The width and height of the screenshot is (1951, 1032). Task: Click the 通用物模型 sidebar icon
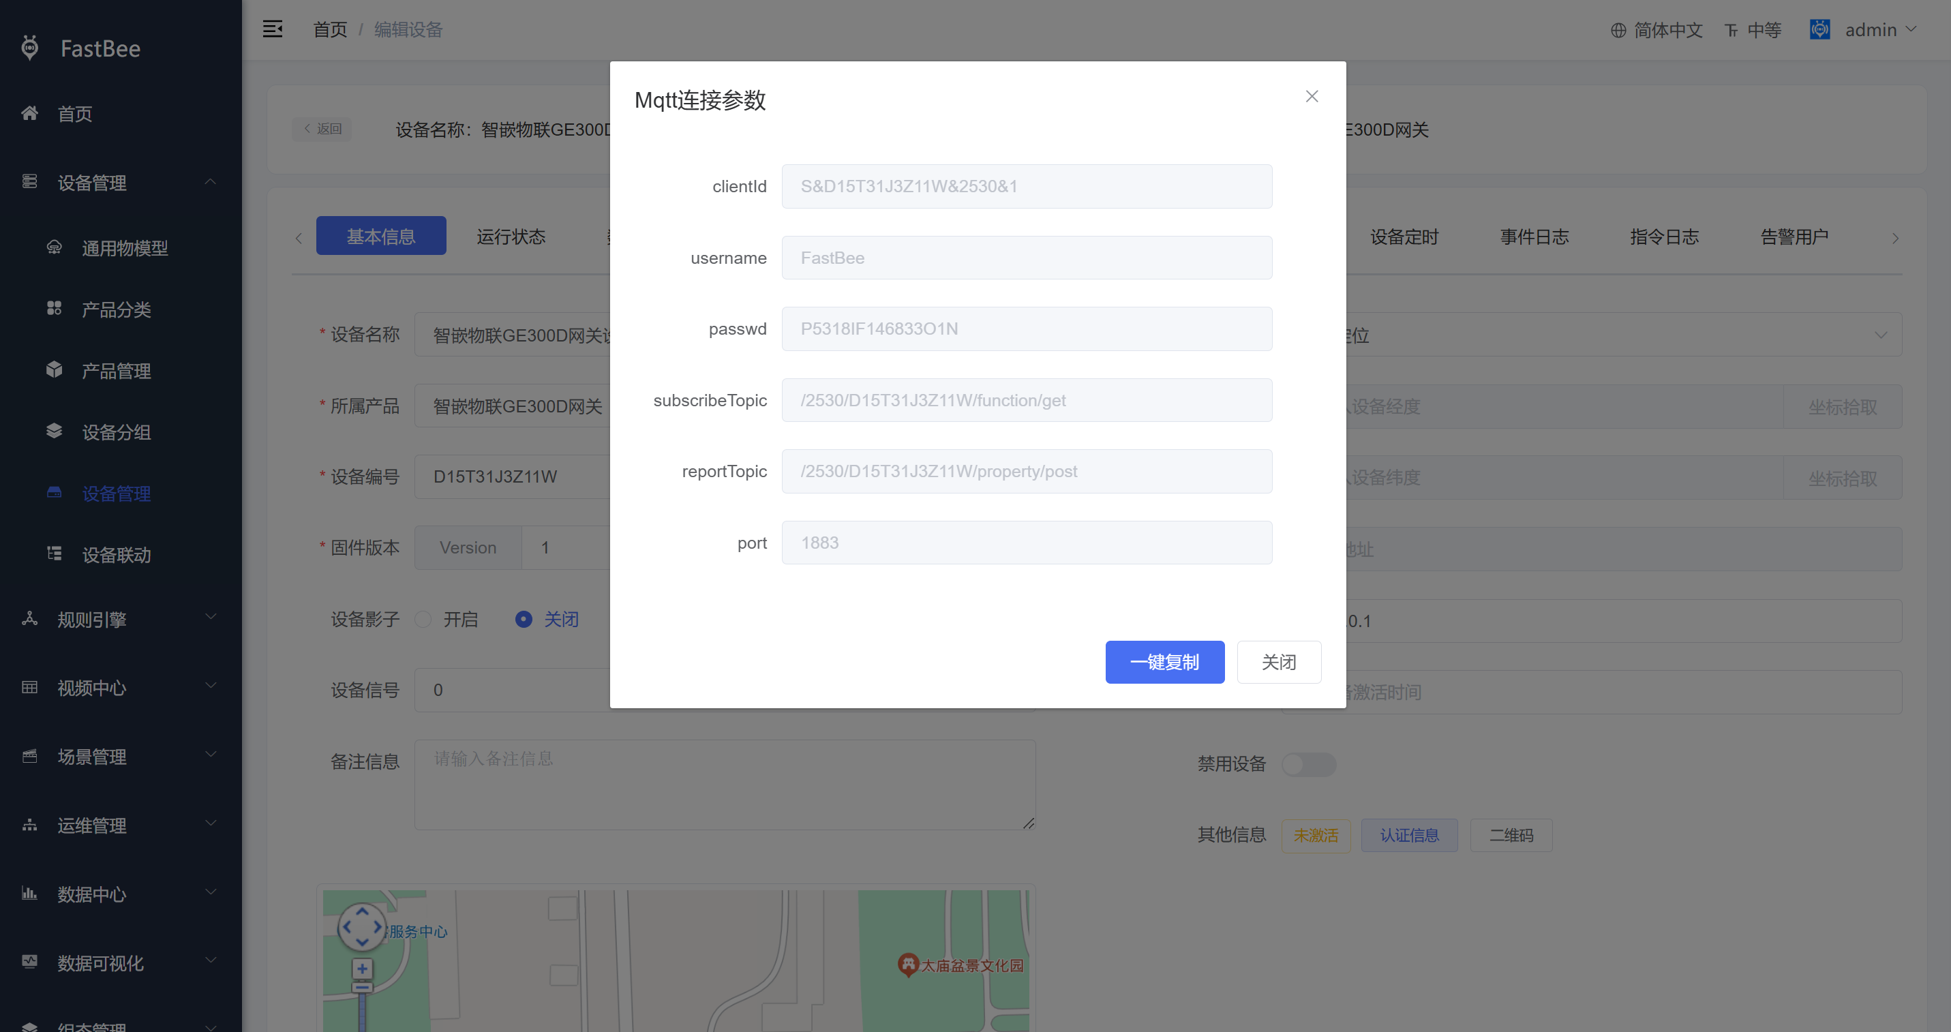tap(55, 247)
